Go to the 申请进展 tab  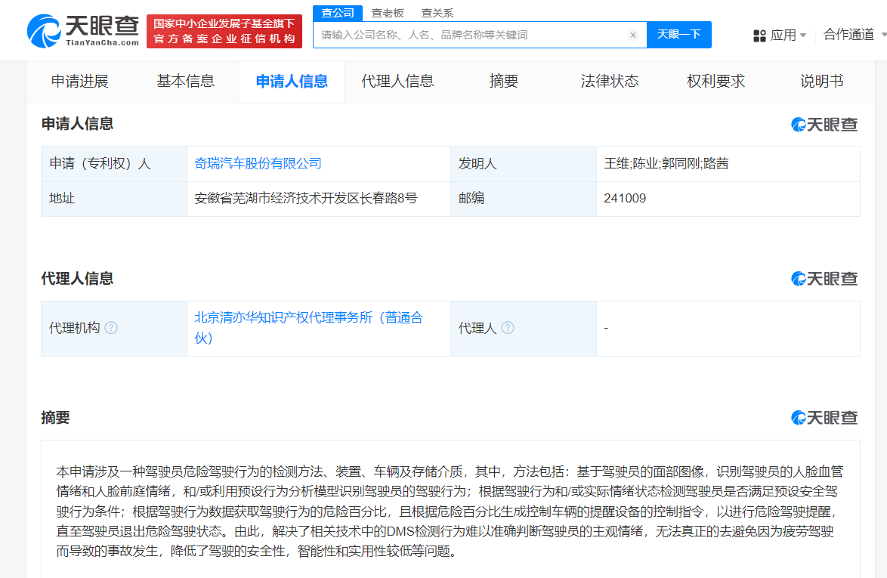[x=80, y=82]
